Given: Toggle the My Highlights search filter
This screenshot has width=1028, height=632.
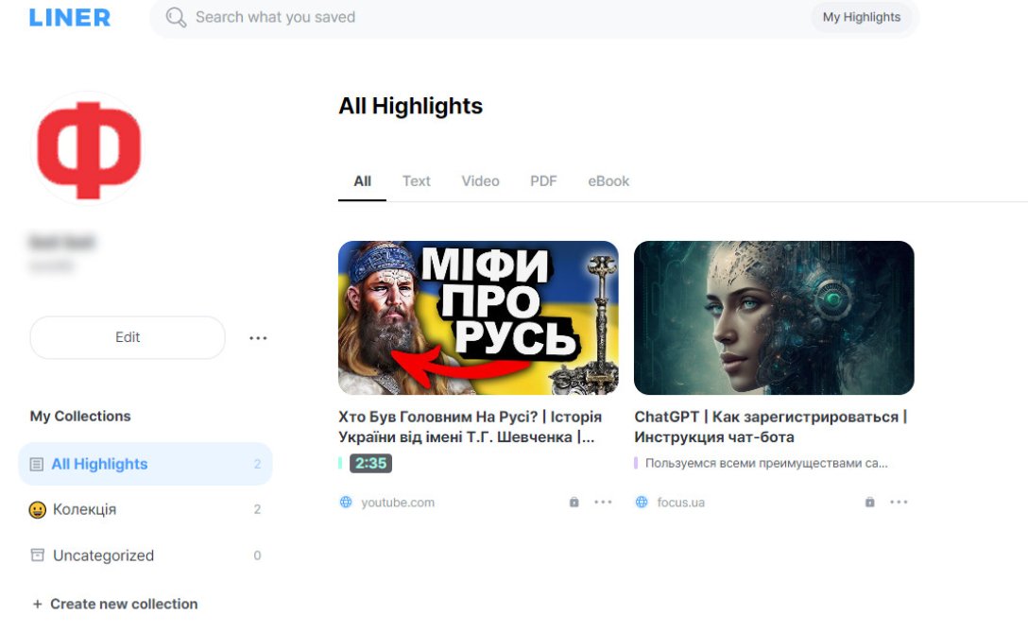Looking at the screenshot, I should (861, 17).
